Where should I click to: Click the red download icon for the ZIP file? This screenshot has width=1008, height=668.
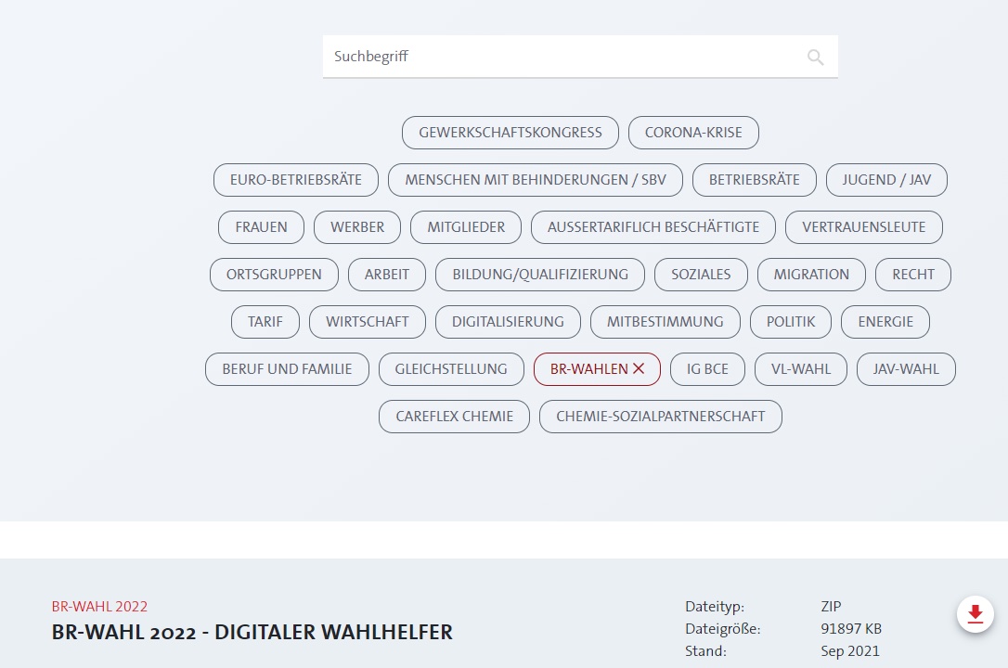tap(975, 614)
